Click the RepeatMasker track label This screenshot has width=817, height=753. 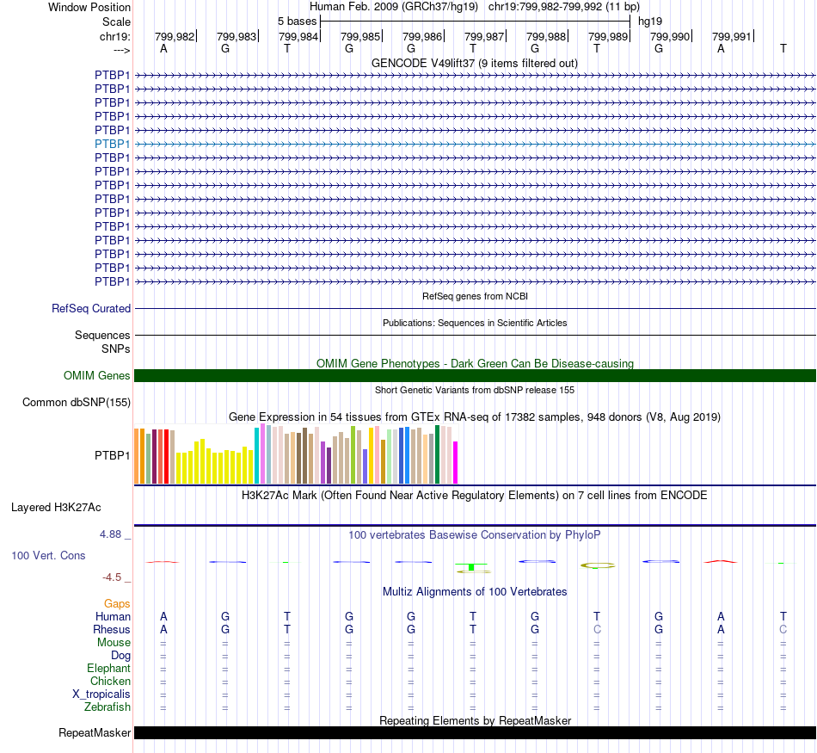(x=95, y=732)
